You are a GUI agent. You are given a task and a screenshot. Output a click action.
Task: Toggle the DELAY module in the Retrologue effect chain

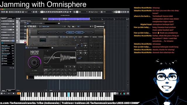coord(79,32)
